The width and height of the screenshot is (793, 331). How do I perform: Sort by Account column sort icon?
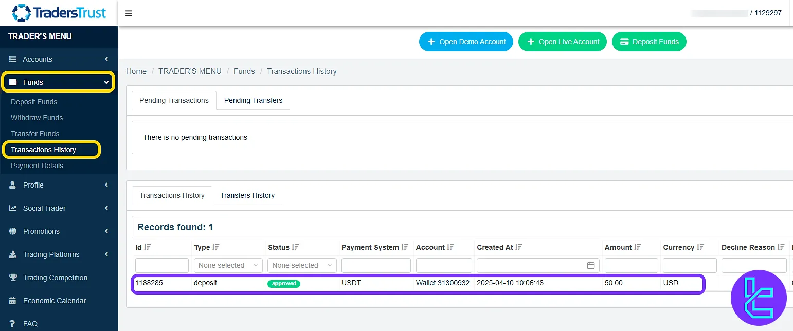point(450,247)
